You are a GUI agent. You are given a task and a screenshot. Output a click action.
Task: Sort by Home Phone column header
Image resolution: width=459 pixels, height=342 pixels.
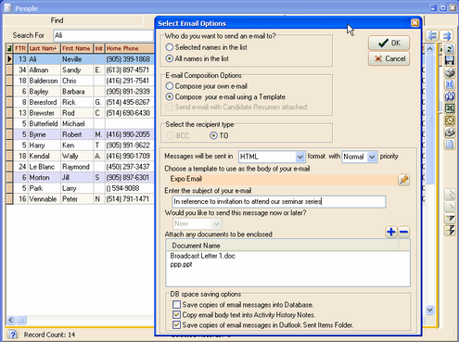tap(129, 48)
